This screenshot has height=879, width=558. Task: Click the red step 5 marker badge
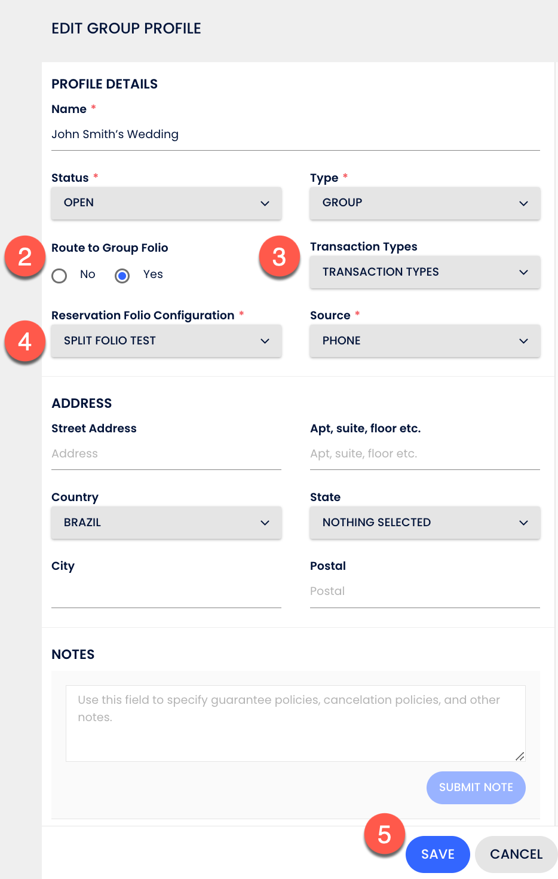click(384, 834)
